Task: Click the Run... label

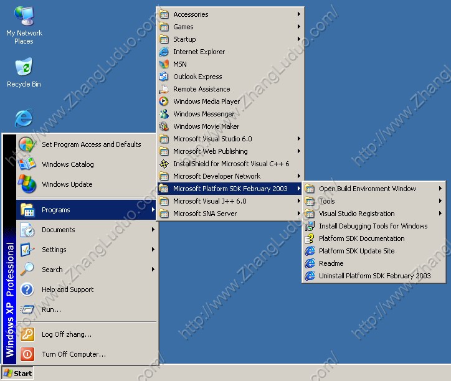Action: click(x=51, y=309)
